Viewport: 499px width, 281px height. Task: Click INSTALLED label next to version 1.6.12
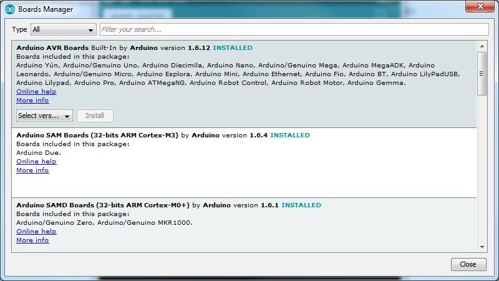[x=233, y=48]
